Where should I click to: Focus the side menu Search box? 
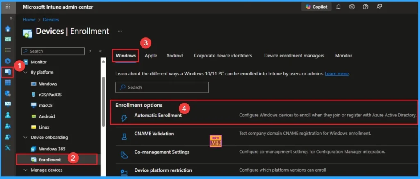[x=53, y=51]
